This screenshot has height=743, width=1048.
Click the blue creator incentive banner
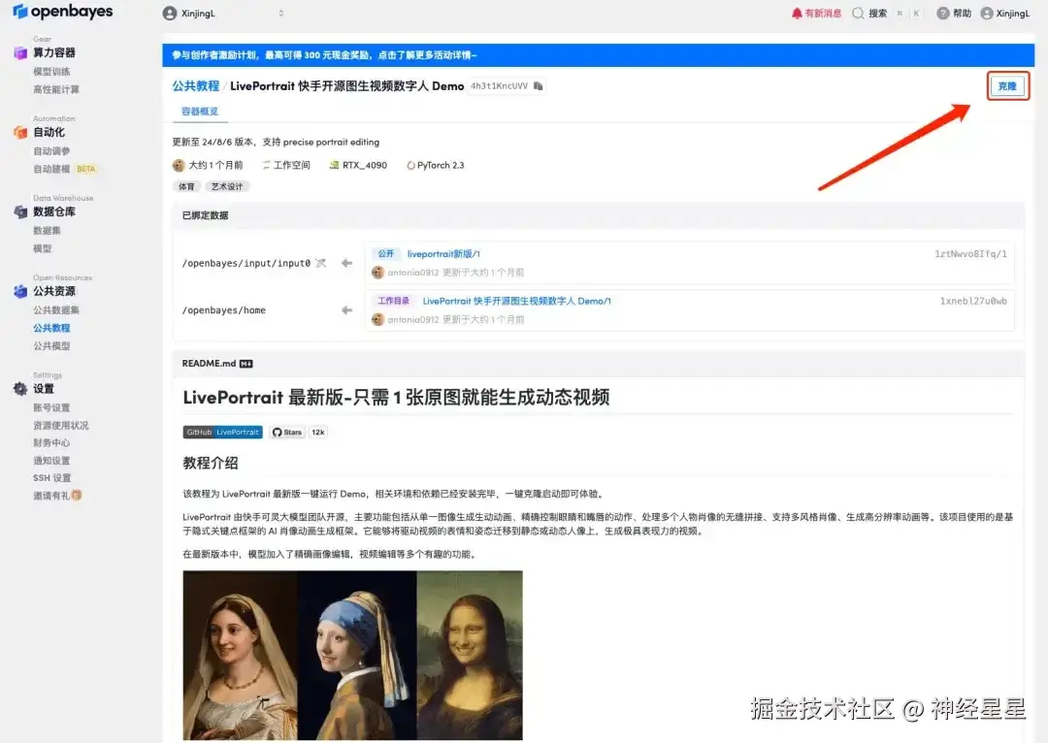pos(598,54)
